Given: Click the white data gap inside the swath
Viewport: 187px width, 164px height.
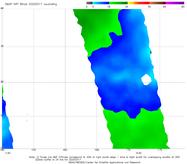Looking at the screenshot, I should pyautogui.click(x=146, y=79).
